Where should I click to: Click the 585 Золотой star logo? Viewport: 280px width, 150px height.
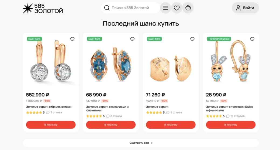pyautogui.click(x=28, y=8)
